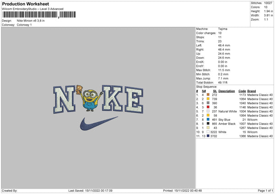Screen dimensions: 275x194
Task: Click the 'Code' column header
Action: click(x=242, y=91)
